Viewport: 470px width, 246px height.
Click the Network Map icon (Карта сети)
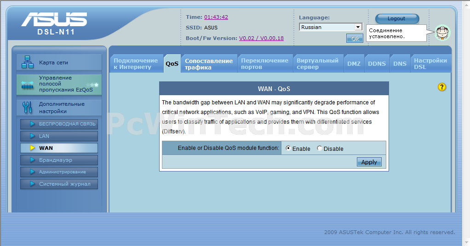tap(28, 62)
